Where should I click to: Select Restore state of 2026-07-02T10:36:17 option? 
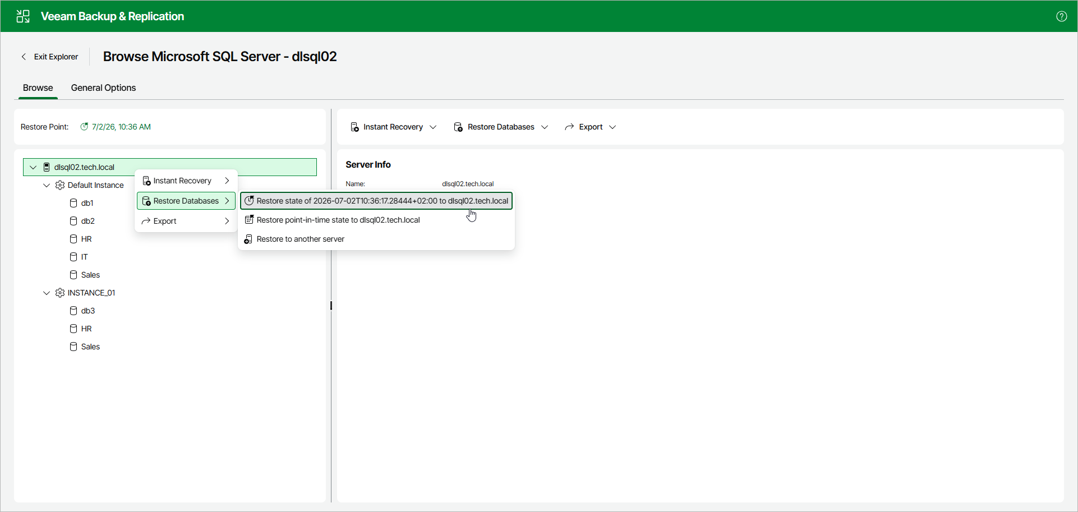click(x=376, y=201)
